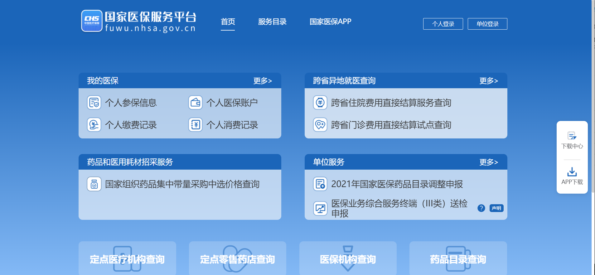Open the 国家医保APP menu item
595x275 pixels.
click(330, 22)
